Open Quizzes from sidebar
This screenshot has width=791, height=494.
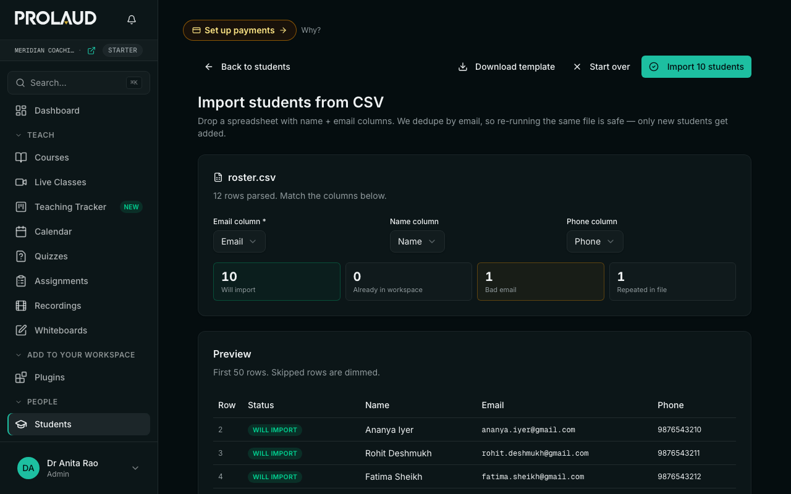[x=78, y=256]
